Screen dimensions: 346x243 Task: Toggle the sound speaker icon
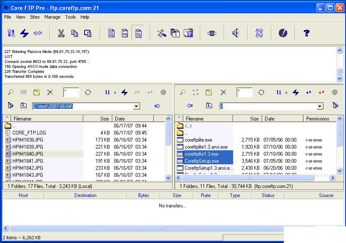236,33
